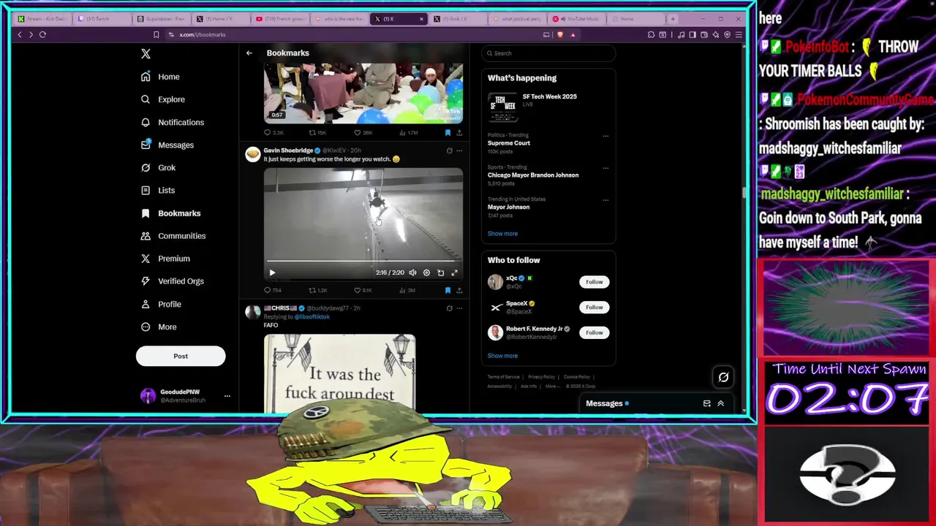Like the top post with 36K likes

363,133
